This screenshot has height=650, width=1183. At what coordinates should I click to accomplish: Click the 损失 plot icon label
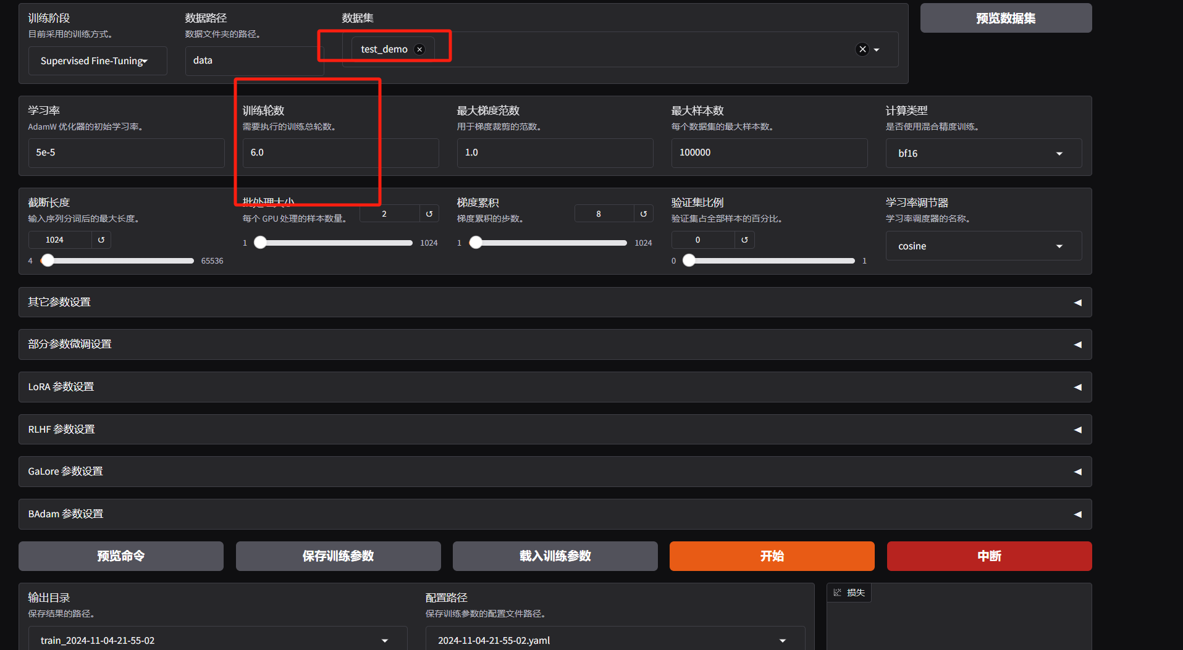click(849, 593)
